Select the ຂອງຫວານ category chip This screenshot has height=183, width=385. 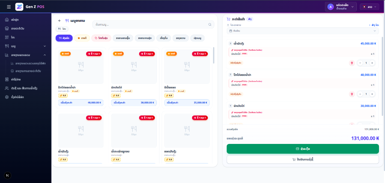[181, 38]
